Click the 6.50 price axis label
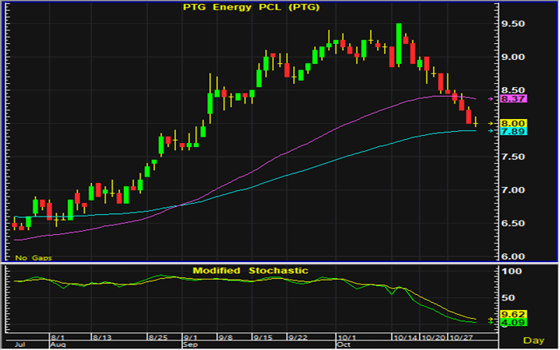Screen dimensions: 560x350 click(513, 223)
